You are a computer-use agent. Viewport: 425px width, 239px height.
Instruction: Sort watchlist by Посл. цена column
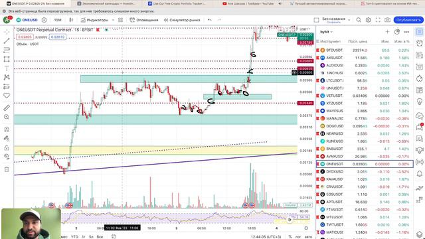[x=357, y=41]
